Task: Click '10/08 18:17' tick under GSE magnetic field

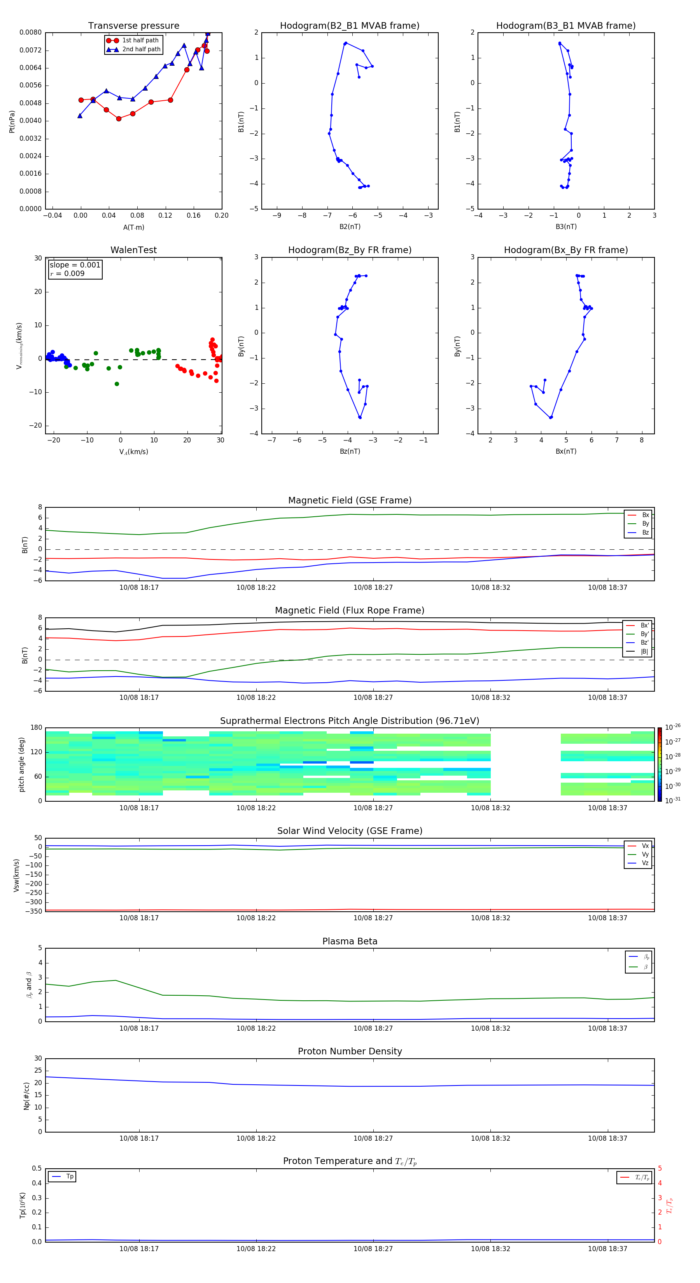Action: click(x=139, y=588)
